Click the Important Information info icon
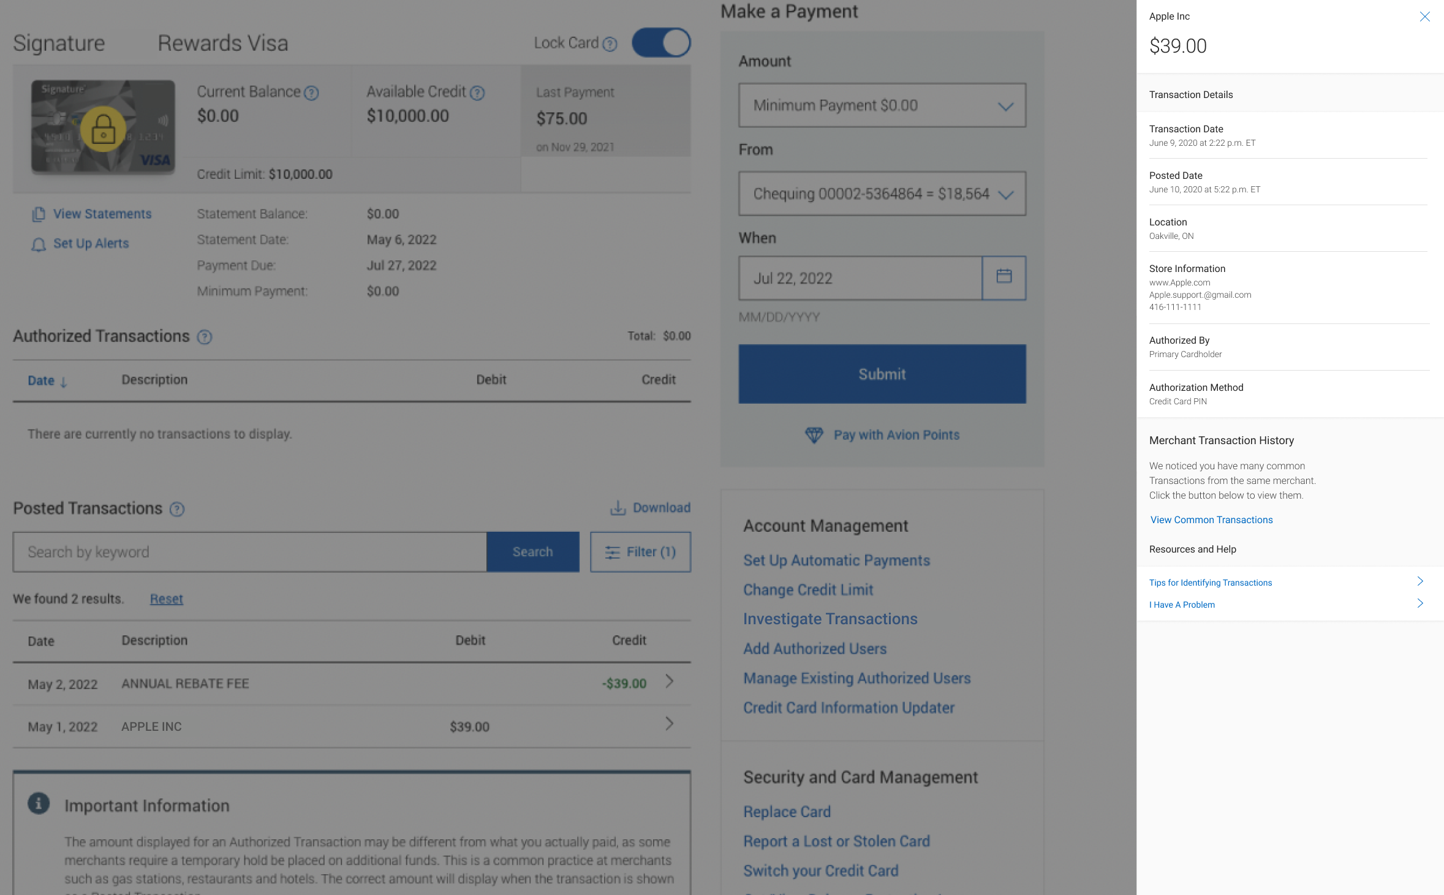The height and width of the screenshot is (895, 1444). 39,803
